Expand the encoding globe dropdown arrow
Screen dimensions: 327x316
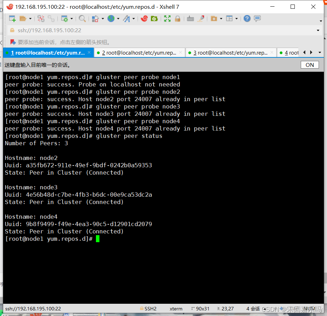[118, 19]
